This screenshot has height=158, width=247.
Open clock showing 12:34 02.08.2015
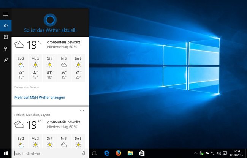[236, 153]
